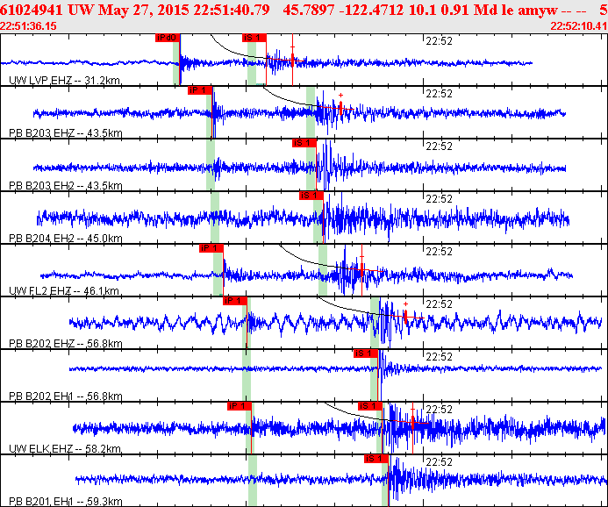608x507 pixels.
Task: Select the iS 1 pick flag on B202 EH1
Action: click(365, 353)
